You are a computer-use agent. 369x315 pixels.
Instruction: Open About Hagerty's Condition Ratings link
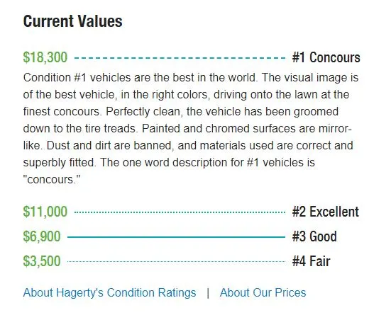[109, 293]
